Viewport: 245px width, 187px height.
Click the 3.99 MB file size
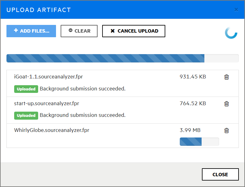tap(190, 130)
